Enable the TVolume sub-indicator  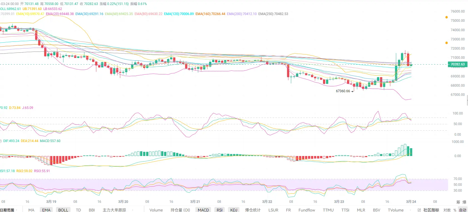[x=396, y=210]
